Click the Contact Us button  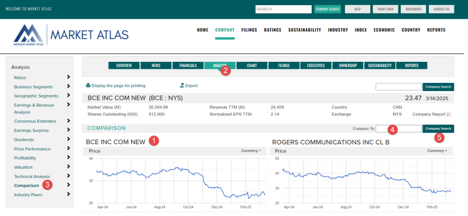[442, 9]
